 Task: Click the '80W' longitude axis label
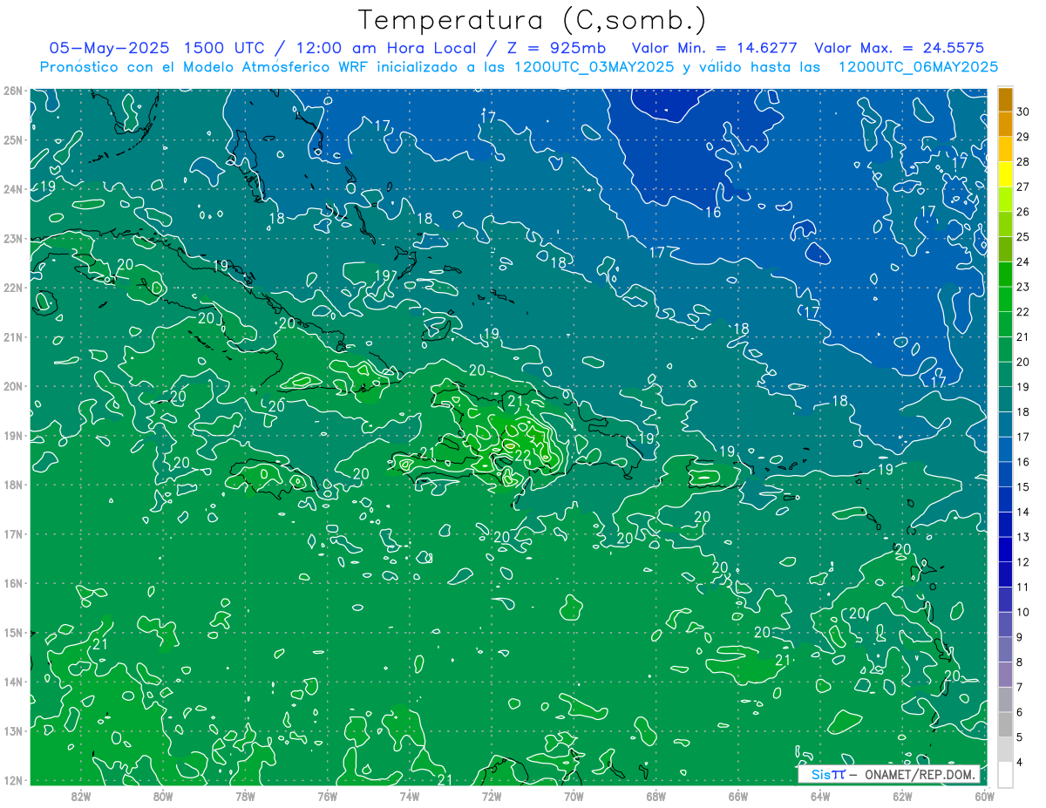click(163, 796)
